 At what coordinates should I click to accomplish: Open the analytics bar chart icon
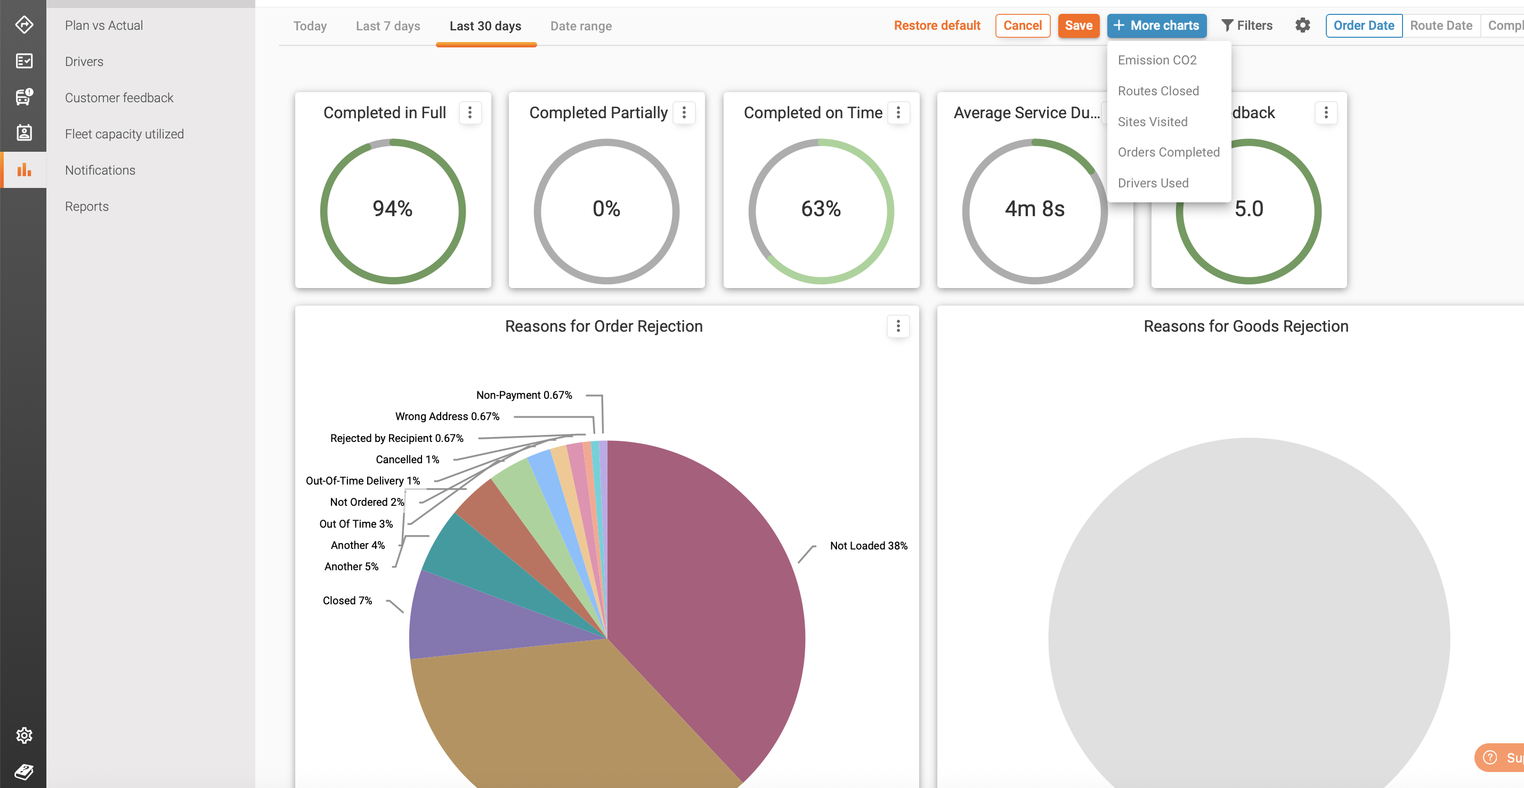(23, 170)
